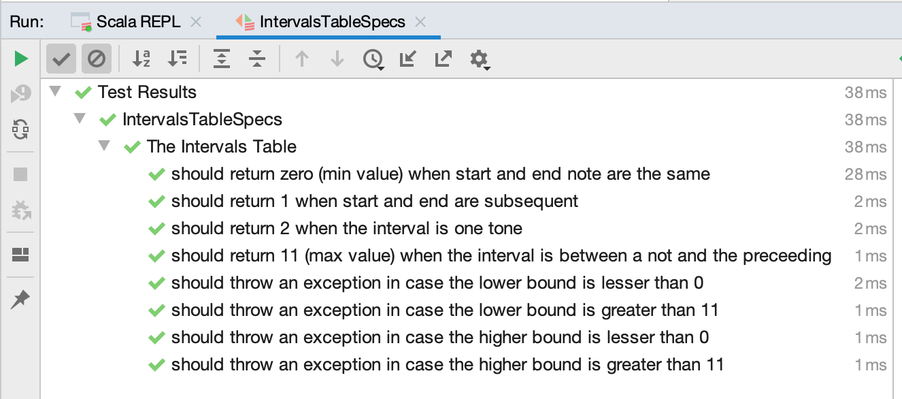Image resolution: width=902 pixels, height=399 pixels.
Task: Export test results icon
Action: (443, 59)
